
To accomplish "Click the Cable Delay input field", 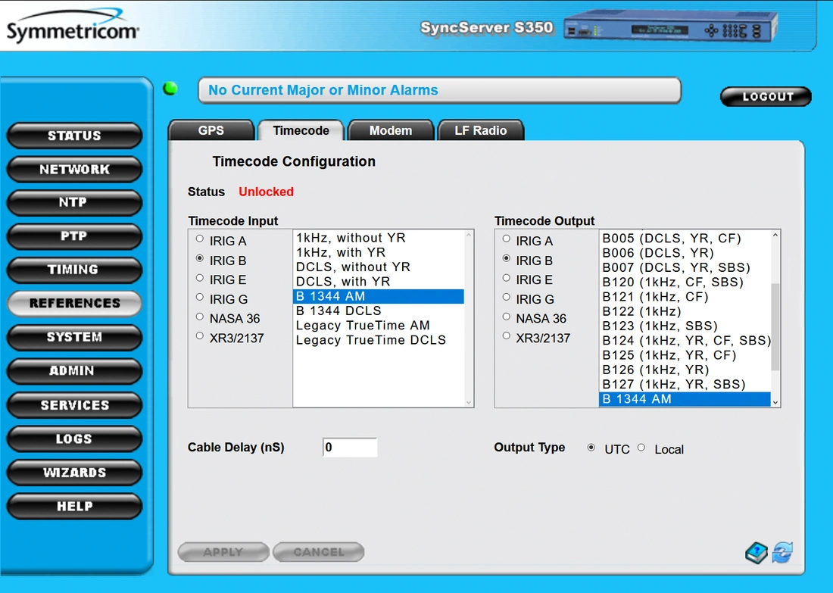I will (x=350, y=448).
